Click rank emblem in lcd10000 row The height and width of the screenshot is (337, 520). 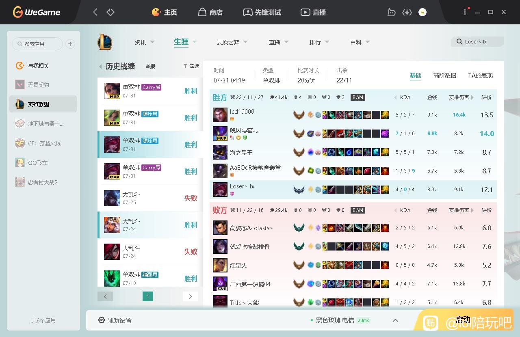[x=299, y=115]
